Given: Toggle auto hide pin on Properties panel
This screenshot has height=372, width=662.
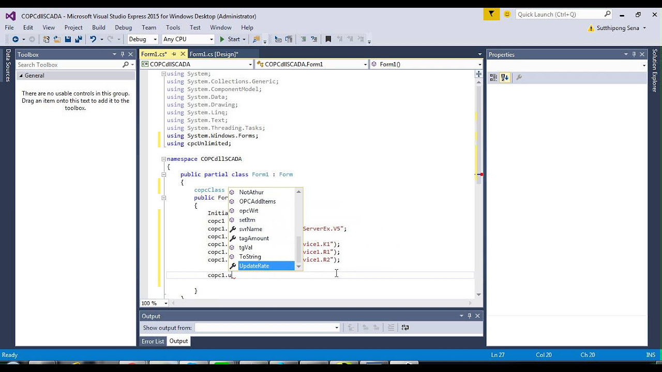Looking at the screenshot, I should tap(634, 54).
